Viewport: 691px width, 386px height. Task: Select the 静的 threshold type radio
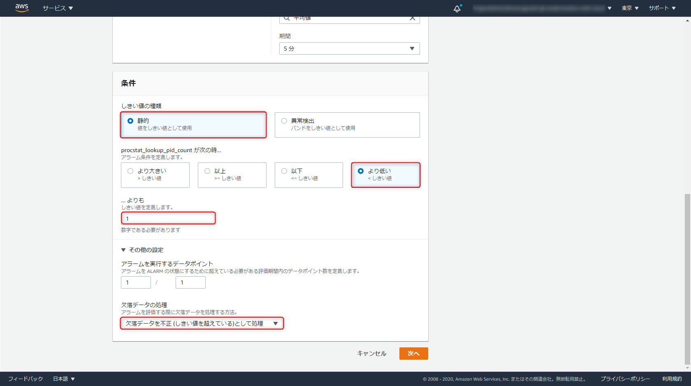(130, 121)
